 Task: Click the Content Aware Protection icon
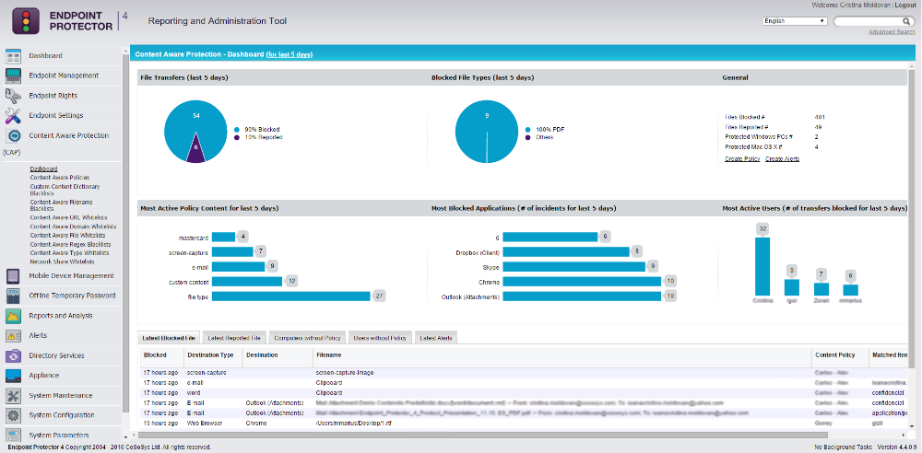(x=14, y=135)
